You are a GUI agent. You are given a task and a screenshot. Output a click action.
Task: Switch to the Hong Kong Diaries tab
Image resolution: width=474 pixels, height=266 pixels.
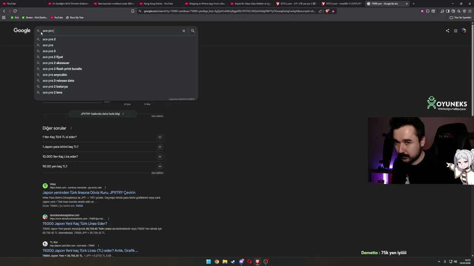click(159, 4)
